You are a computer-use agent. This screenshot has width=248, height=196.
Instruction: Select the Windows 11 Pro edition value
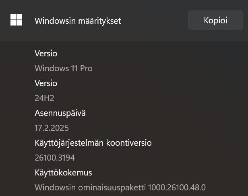pos(64,68)
